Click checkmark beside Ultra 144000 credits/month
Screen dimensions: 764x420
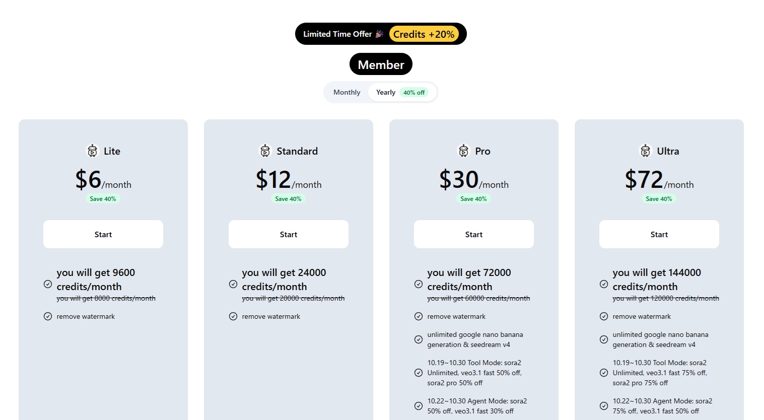click(604, 284)
